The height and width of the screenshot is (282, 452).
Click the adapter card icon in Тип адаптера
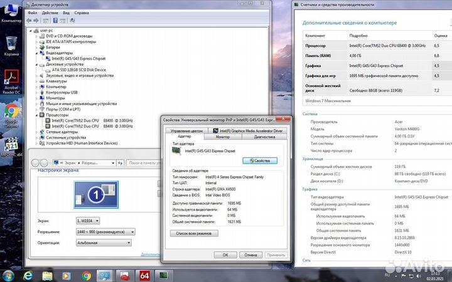(176, 151)
